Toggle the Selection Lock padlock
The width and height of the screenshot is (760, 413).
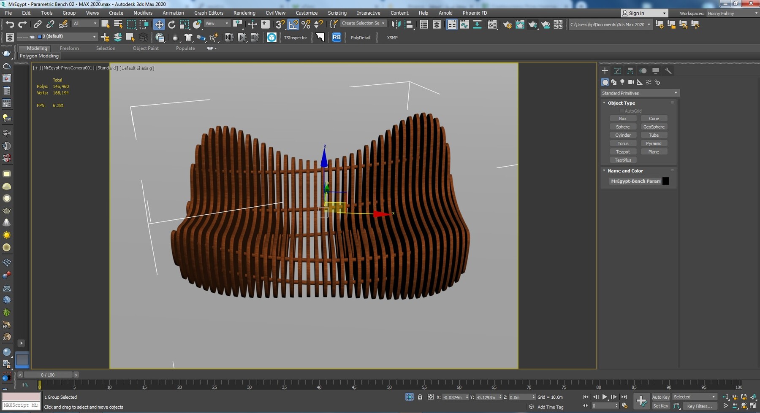[420, 397]
